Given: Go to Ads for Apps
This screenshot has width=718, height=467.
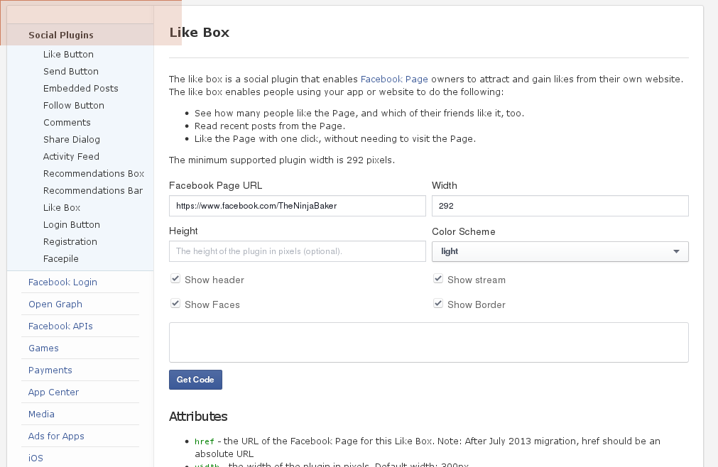Looking at the screenshot, I should click(56, 436).
